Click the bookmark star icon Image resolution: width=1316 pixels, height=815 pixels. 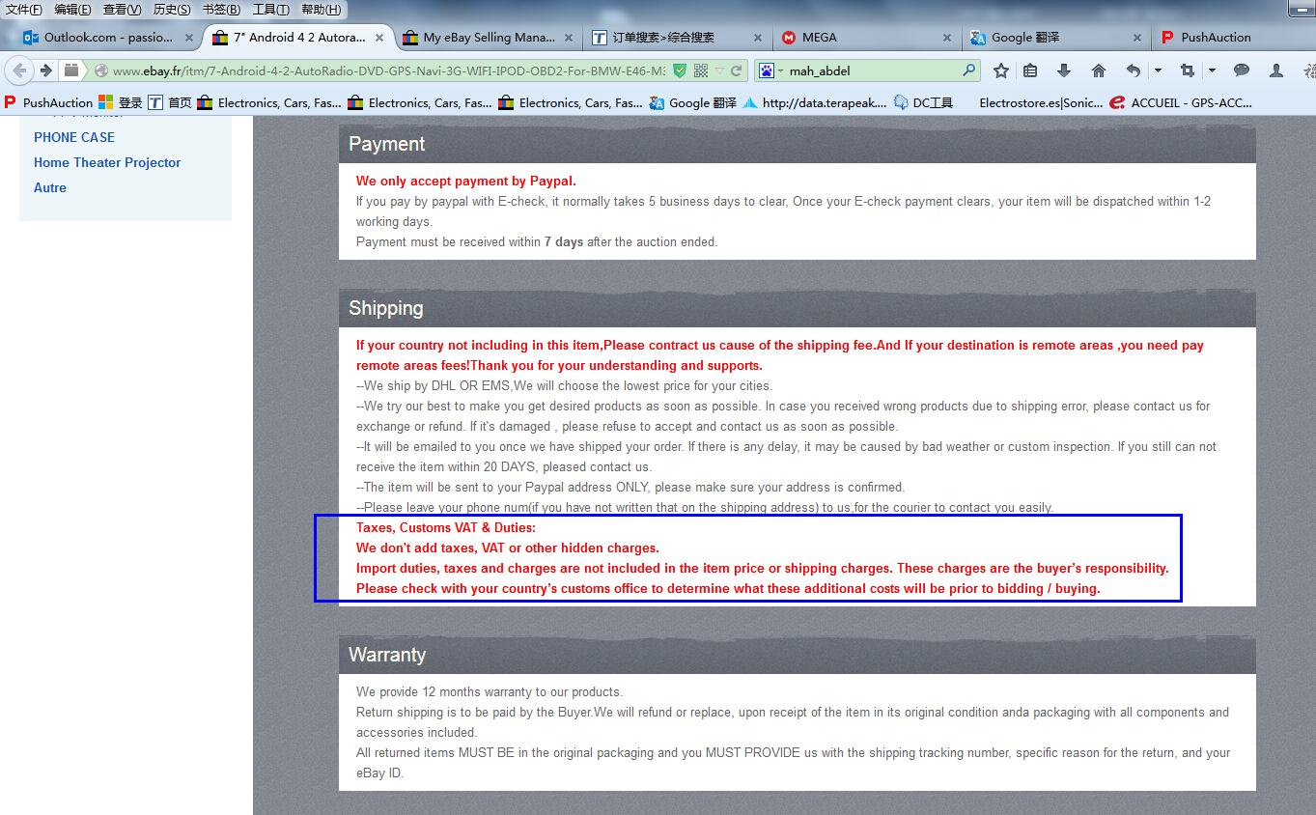pyautogui.click(x=1001, y=70)
